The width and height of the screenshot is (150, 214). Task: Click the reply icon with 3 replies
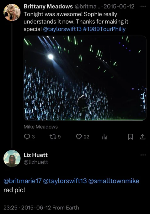27,137
